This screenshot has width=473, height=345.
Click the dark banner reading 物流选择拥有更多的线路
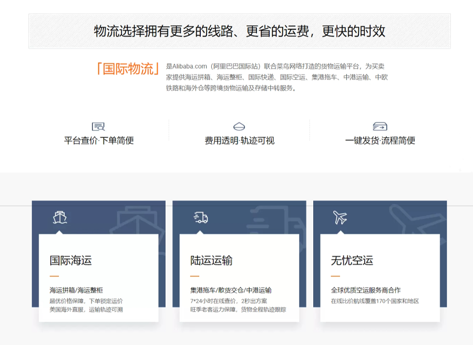pyautogui.click(x=239, y=30)
